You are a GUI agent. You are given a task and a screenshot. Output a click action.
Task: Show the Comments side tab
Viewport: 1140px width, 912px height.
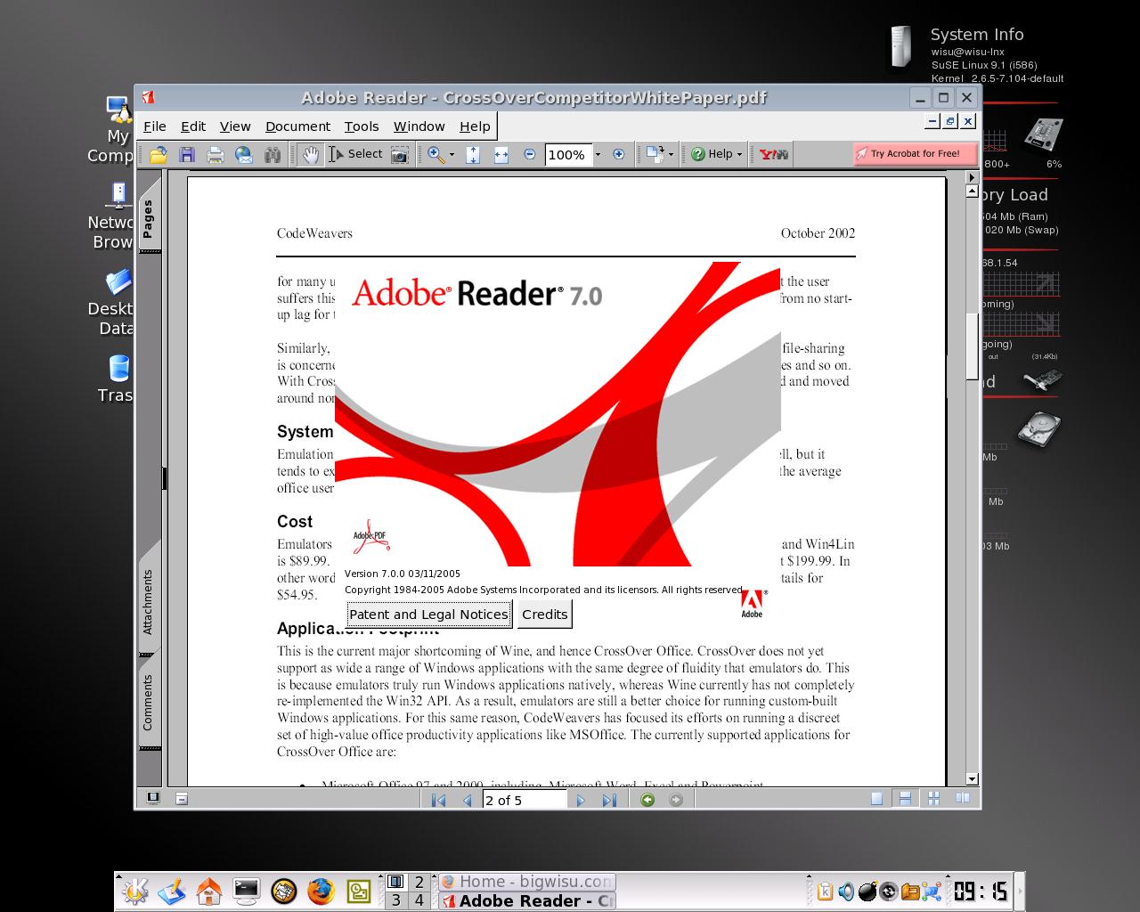pyautogui.click(x=149, y=703)
